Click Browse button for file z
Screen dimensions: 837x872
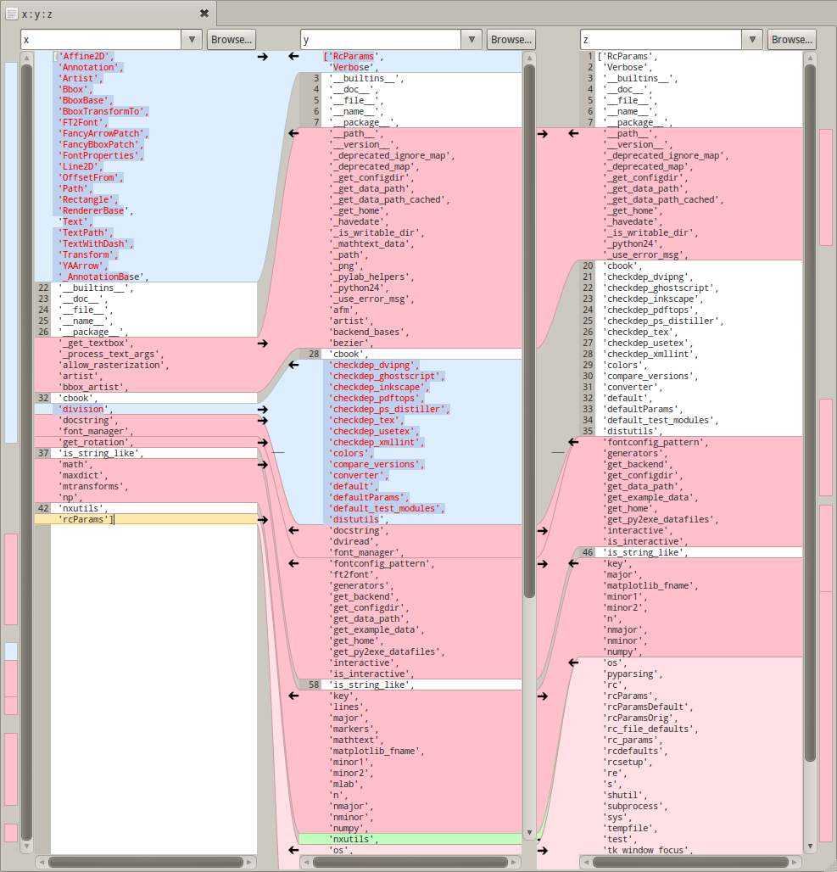(x=792, y=40)
